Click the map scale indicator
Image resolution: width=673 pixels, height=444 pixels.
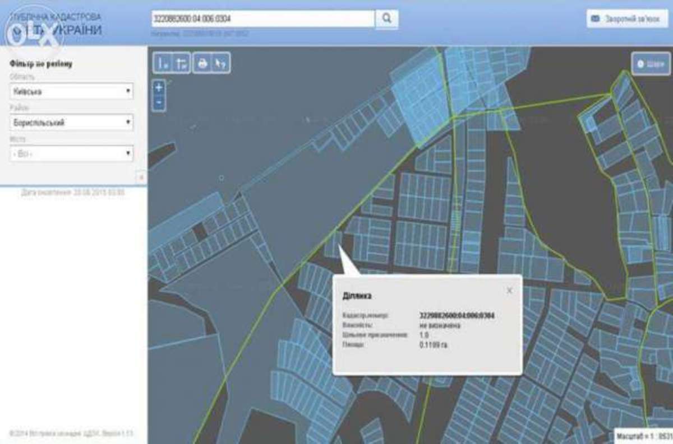click(x=644, y=436)
